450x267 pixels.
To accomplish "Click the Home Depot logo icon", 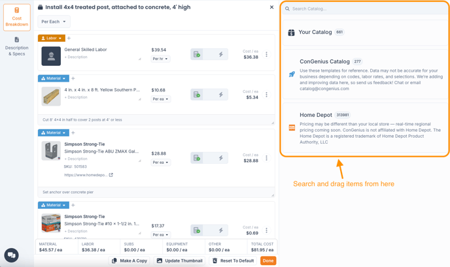I will [x=292, y=128].
